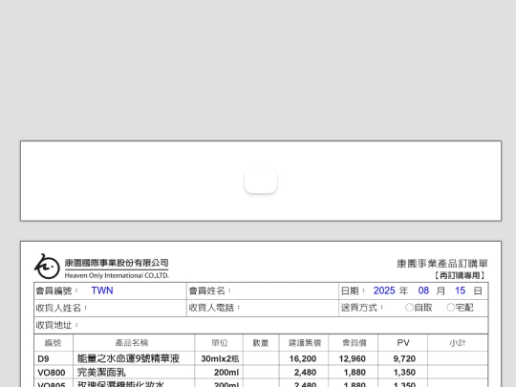
Task: Click the 產品名稱 column header
Action: pos(132,343)
